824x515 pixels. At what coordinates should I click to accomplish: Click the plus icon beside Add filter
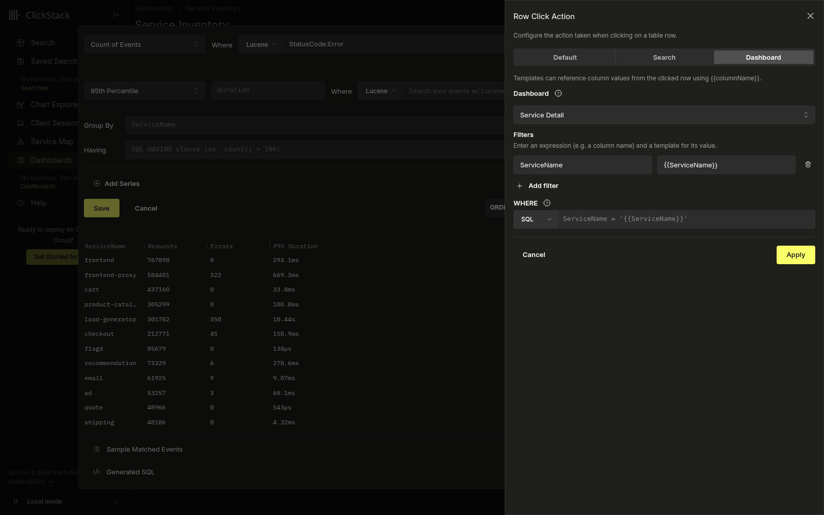pyautogui.click(x=520, y=186)
